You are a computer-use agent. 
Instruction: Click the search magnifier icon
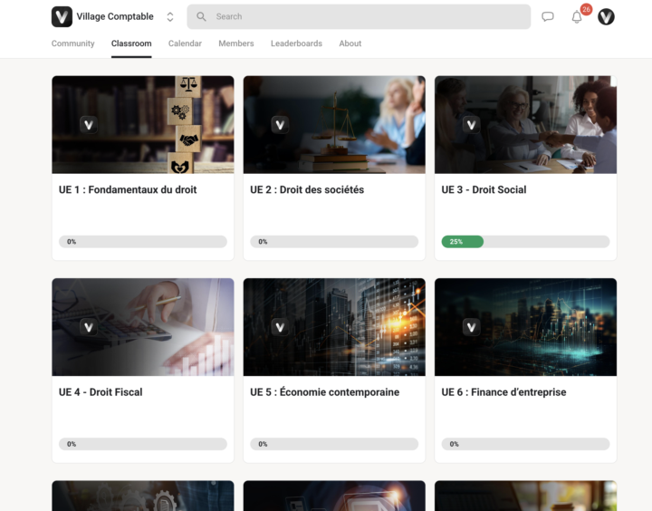(201, 16)
